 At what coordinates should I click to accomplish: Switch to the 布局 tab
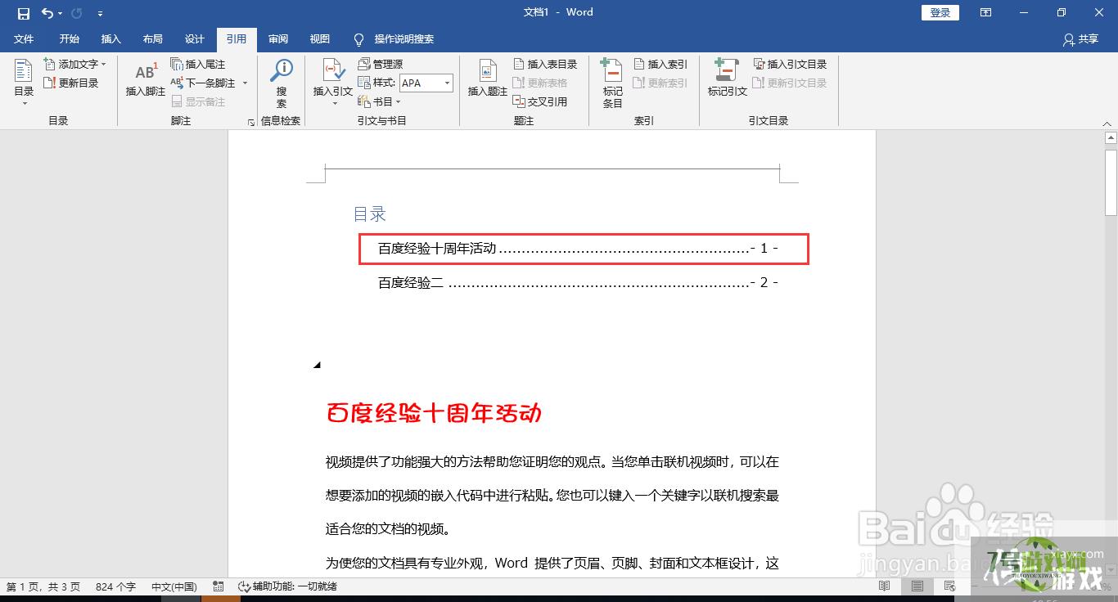click(152, 39)
